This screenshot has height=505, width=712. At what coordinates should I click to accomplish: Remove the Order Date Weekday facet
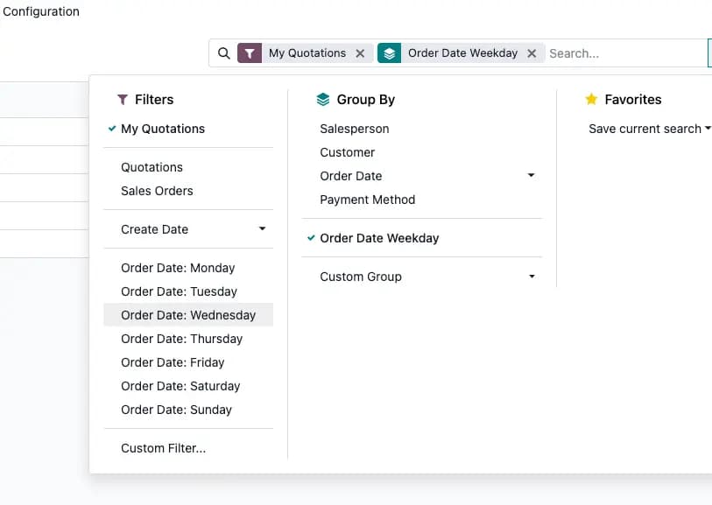[532, 53]
